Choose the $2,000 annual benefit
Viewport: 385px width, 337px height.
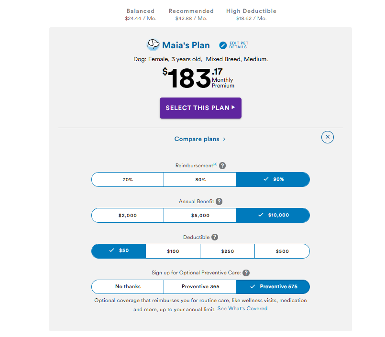click(128, 215)
